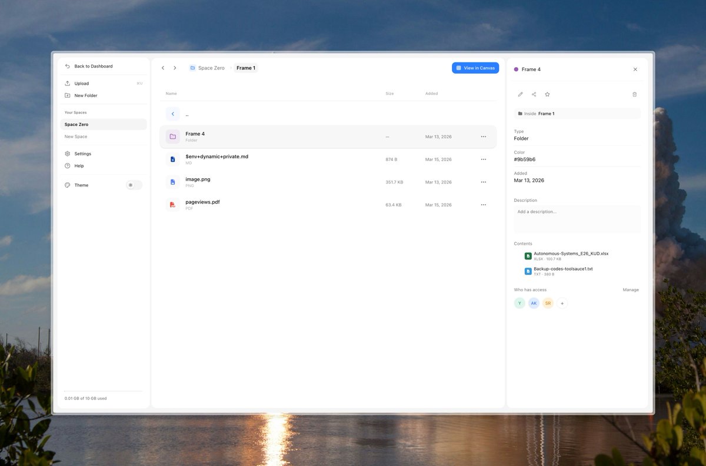Add a person with the plus button
The image size is (706, 466).
pos(562,304)
